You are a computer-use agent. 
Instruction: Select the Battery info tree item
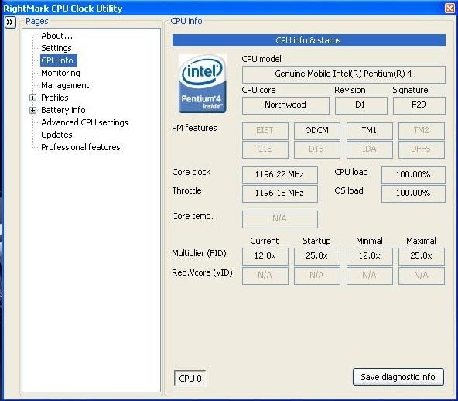click(63, 110)
